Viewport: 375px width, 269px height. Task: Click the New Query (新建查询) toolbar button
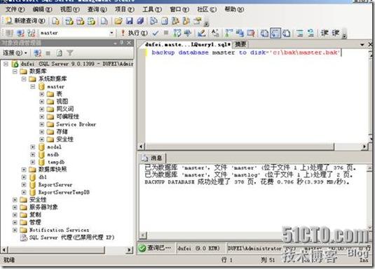click(x=25, y=21)
